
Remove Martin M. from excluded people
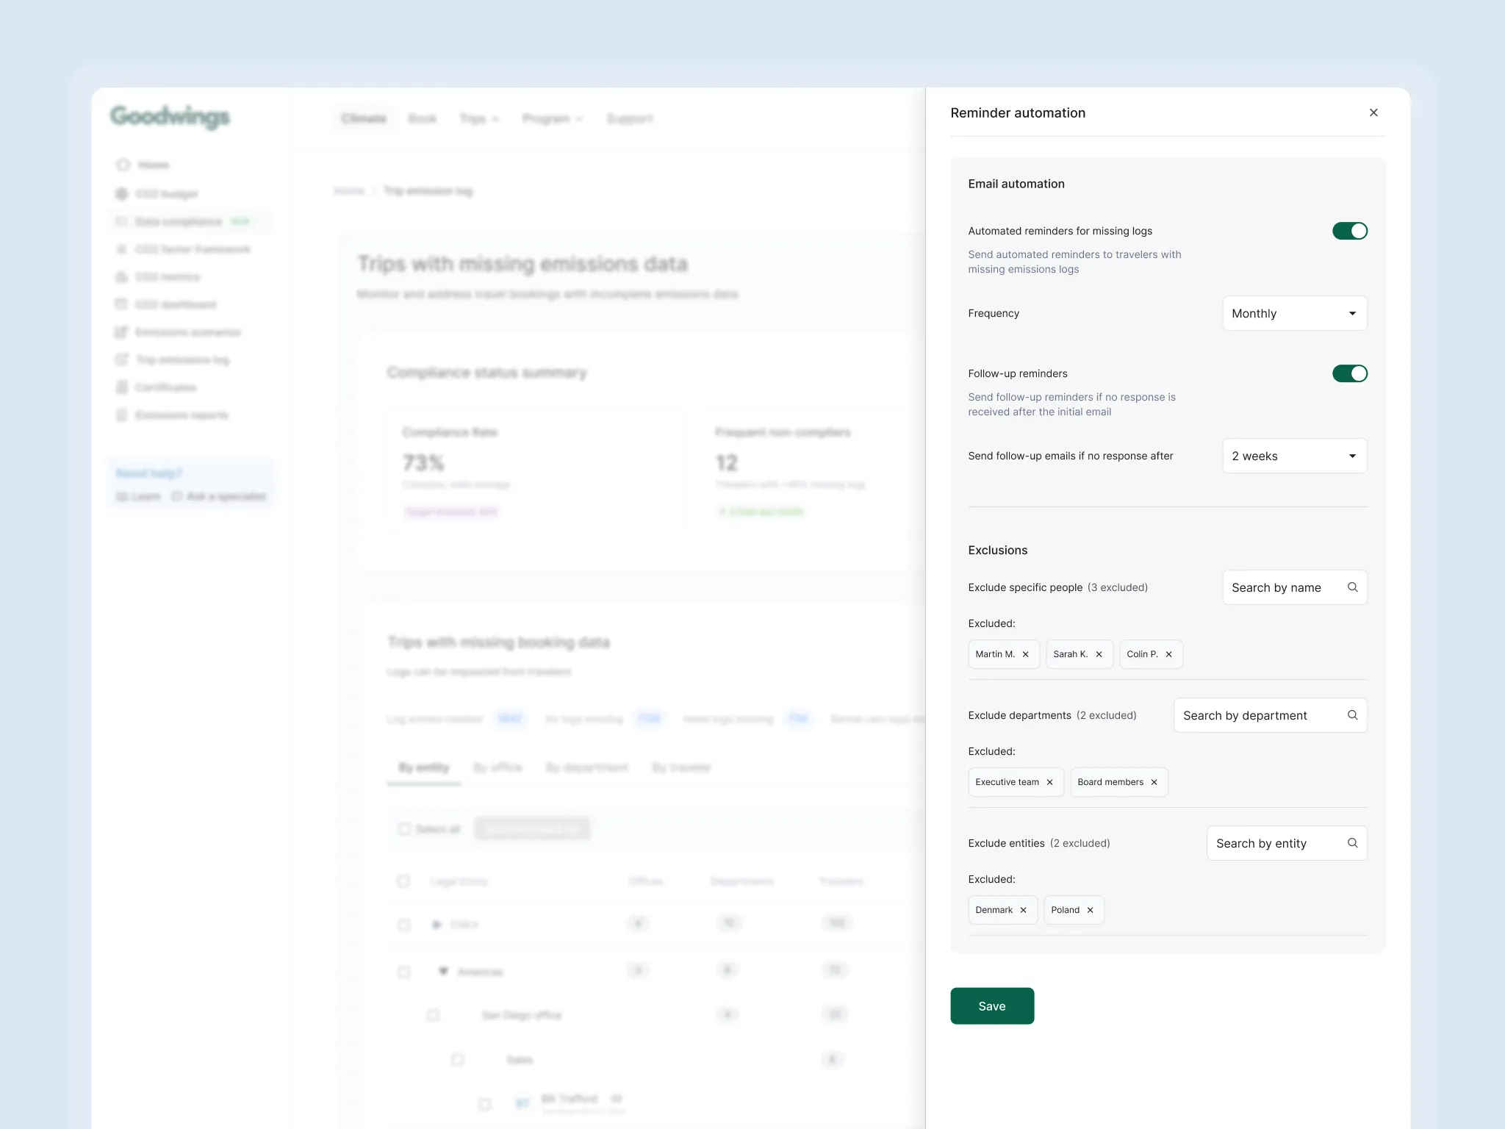(x=1025, y=654)
